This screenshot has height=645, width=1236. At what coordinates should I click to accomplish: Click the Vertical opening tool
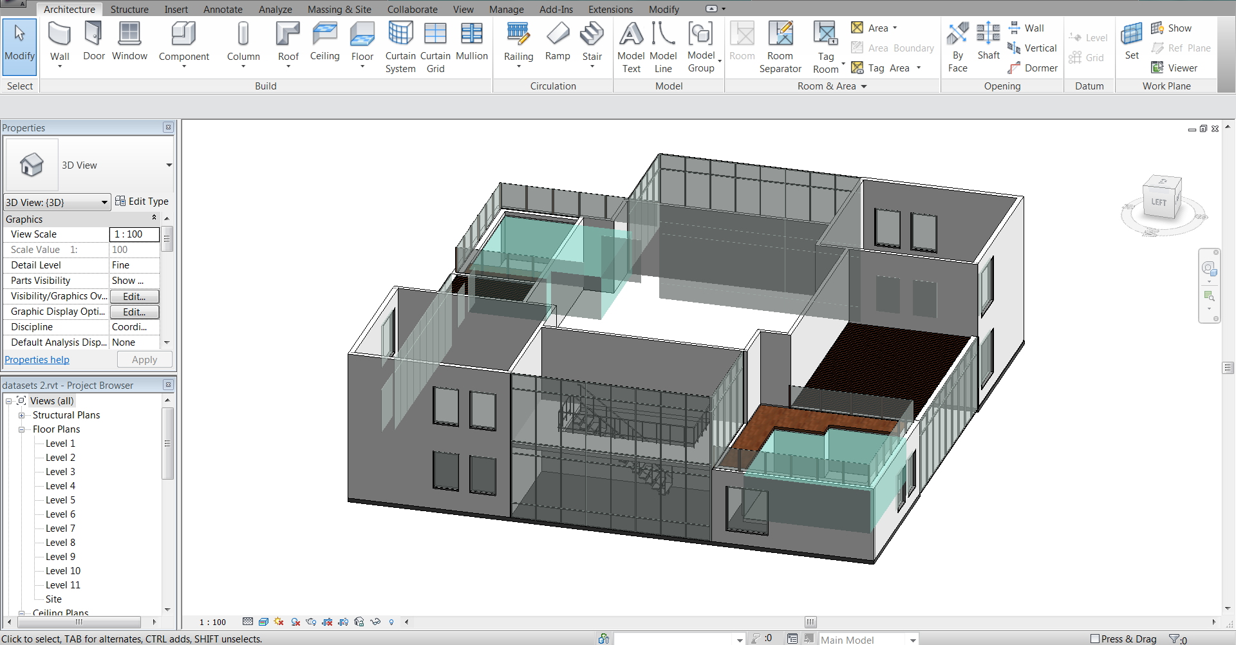(1032, 48)
